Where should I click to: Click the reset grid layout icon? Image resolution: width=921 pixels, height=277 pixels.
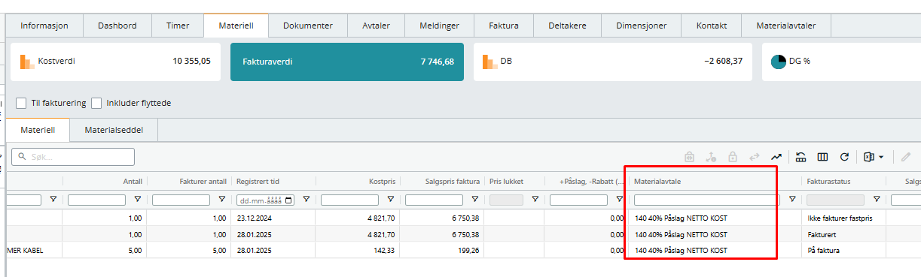801,157
